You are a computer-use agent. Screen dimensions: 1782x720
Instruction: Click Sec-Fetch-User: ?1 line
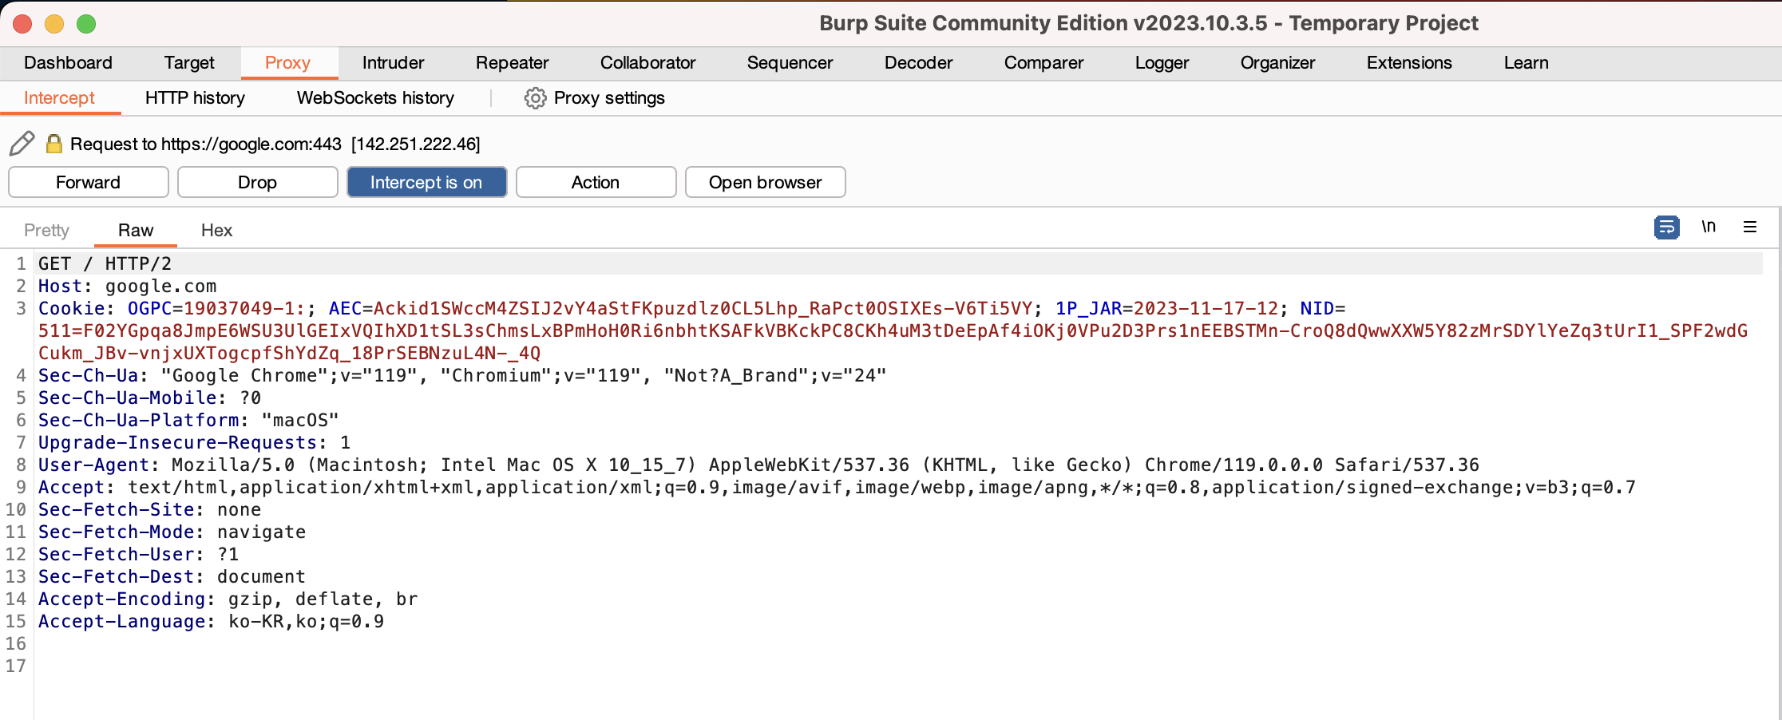pyautogui.click(x=138, y=554)
